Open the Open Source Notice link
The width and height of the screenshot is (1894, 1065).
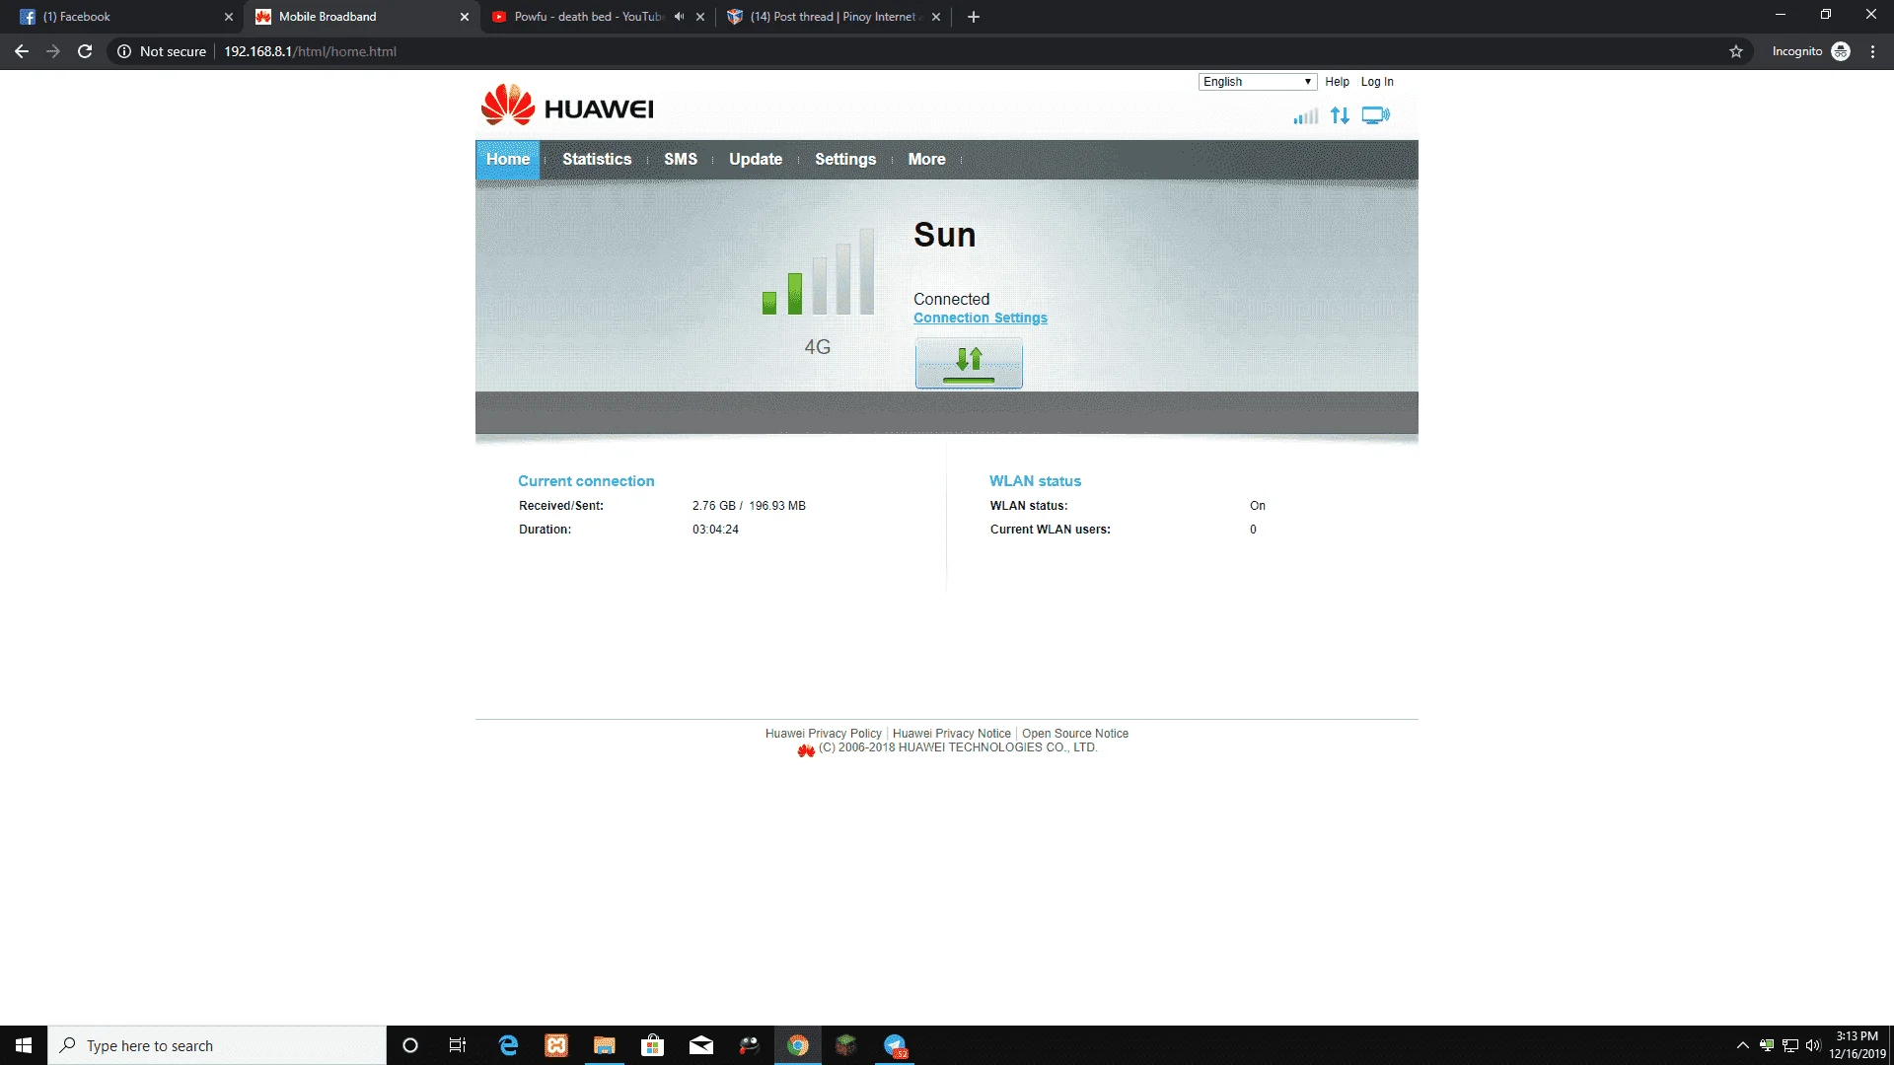pos(1075,734)
